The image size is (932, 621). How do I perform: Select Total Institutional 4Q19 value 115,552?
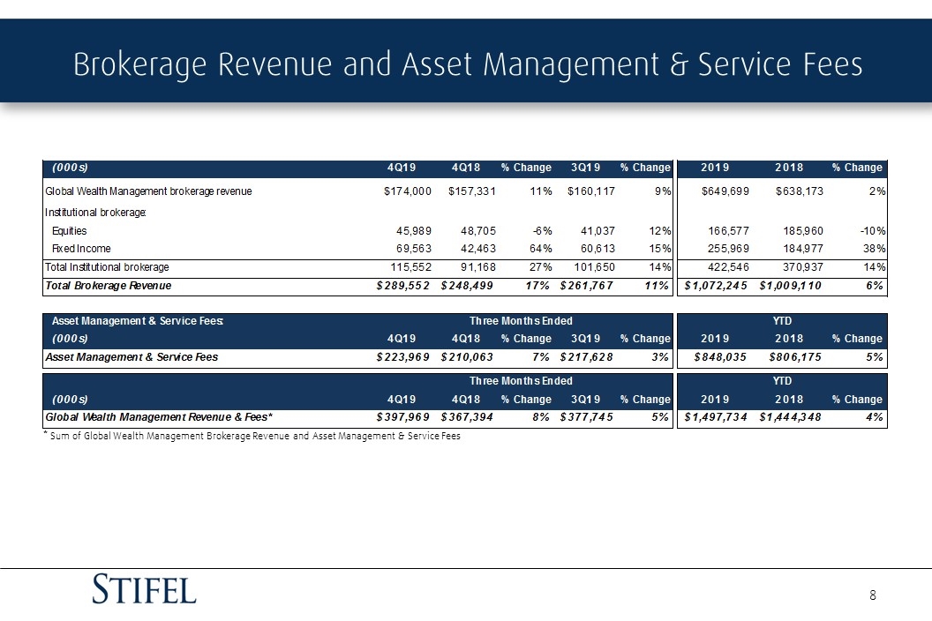pyautogui.click(x=410, y=267)
